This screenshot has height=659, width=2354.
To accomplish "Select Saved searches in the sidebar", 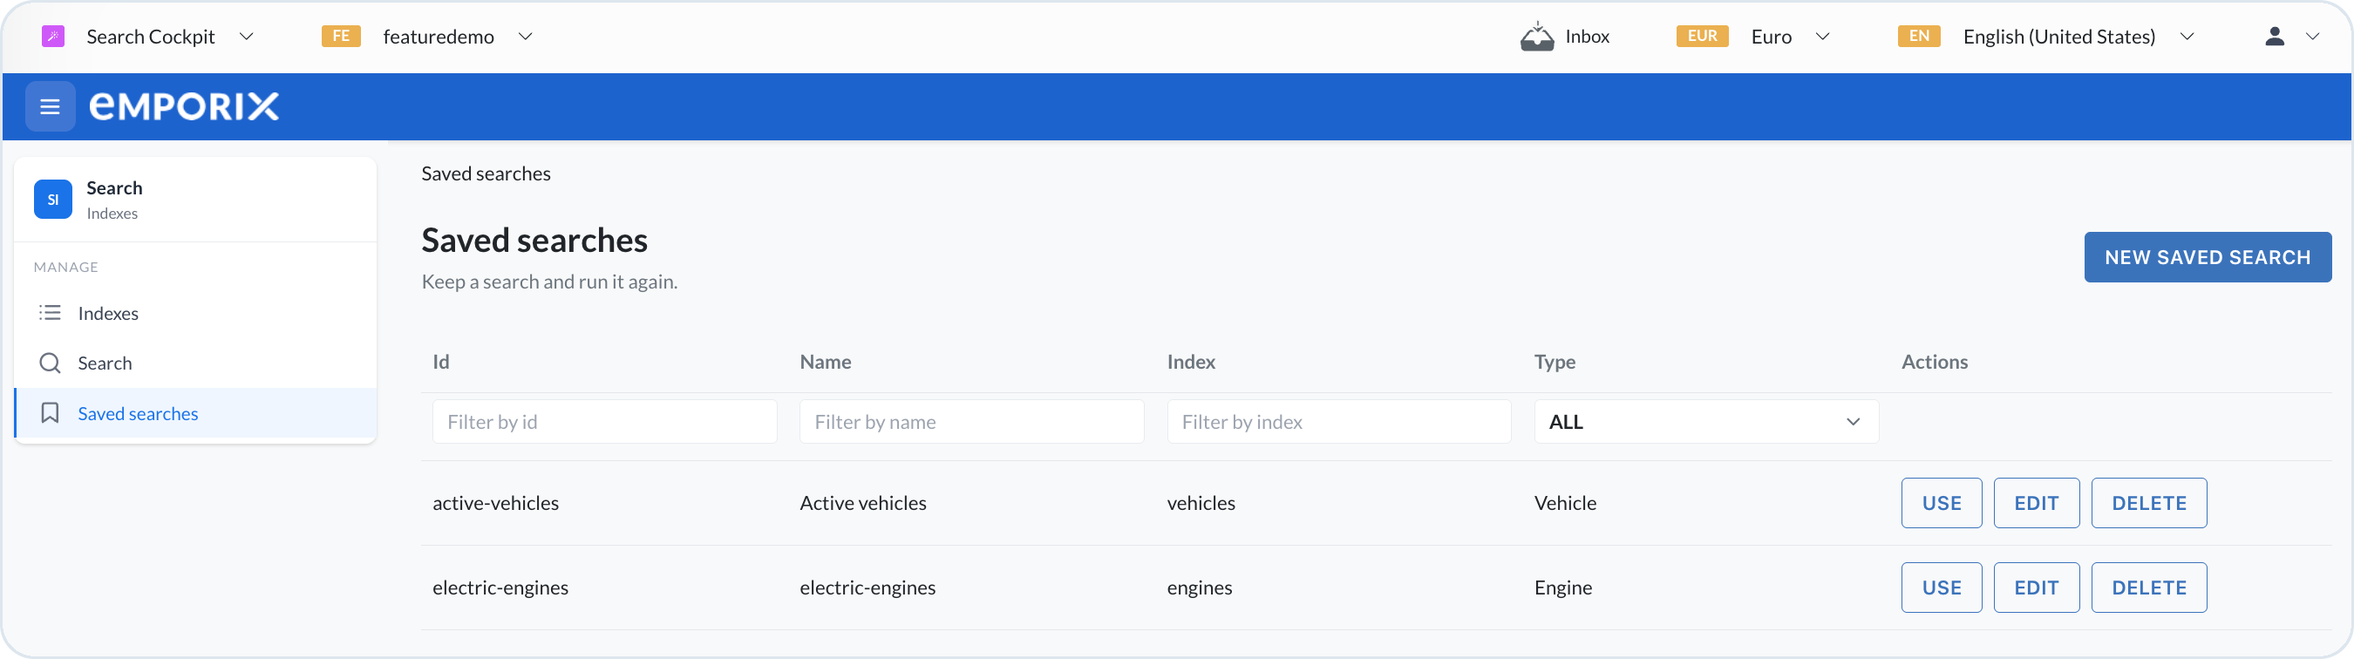I will [195, 414].
